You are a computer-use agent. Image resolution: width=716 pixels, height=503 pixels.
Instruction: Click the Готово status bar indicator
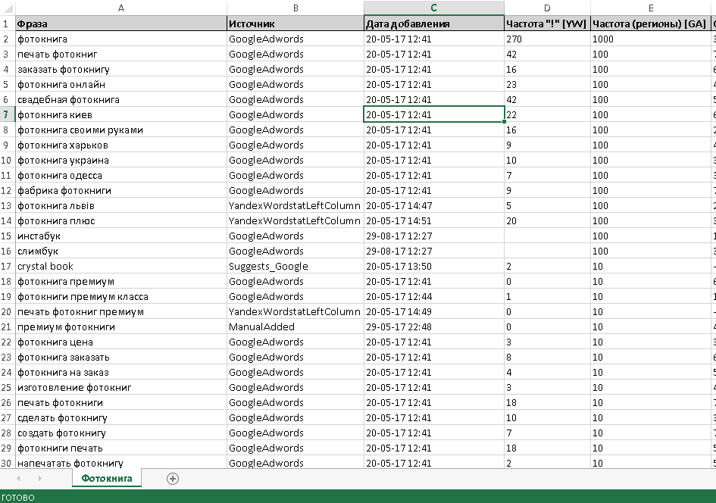(18, 498)
